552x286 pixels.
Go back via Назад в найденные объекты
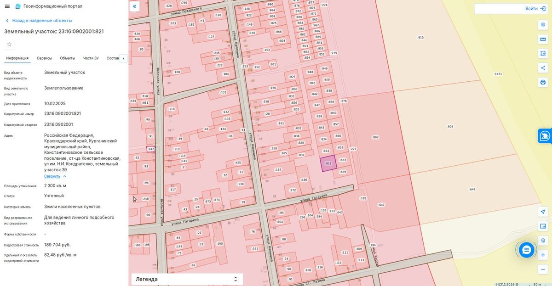39,21
